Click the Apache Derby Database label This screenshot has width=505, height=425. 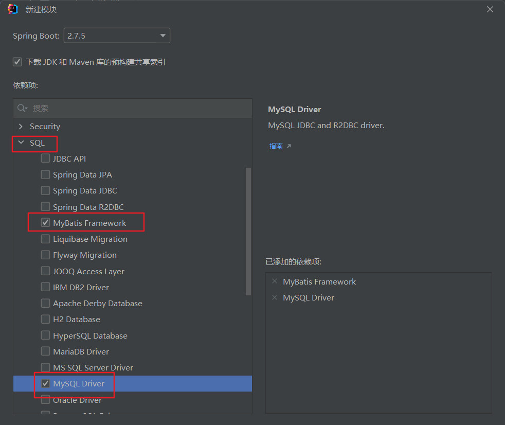point(98,303)
